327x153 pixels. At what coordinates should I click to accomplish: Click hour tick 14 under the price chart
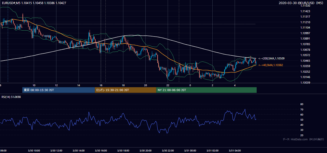point(79,85)
